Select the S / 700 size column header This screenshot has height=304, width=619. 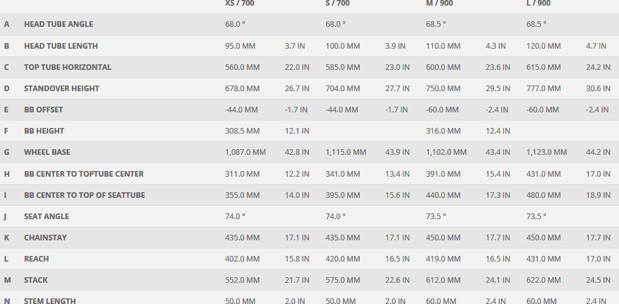pyautogui.click(x=337, y=4)
